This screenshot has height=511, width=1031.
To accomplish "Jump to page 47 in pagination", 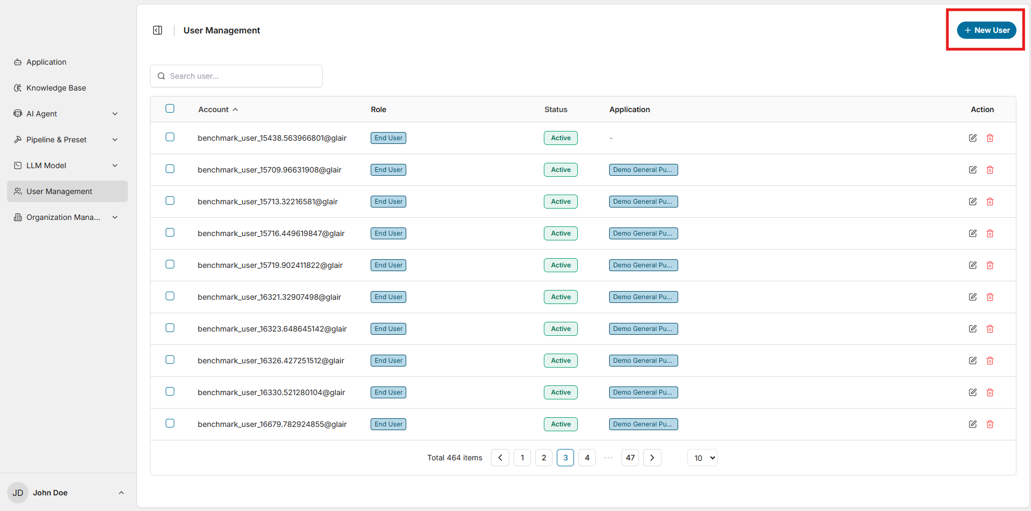I will 630,458.
